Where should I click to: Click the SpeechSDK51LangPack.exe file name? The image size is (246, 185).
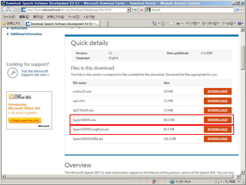click(x=91, y=129)
